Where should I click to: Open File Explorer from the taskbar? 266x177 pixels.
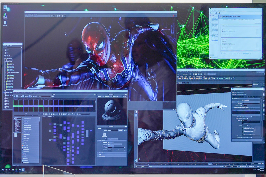tap(13, 170)
